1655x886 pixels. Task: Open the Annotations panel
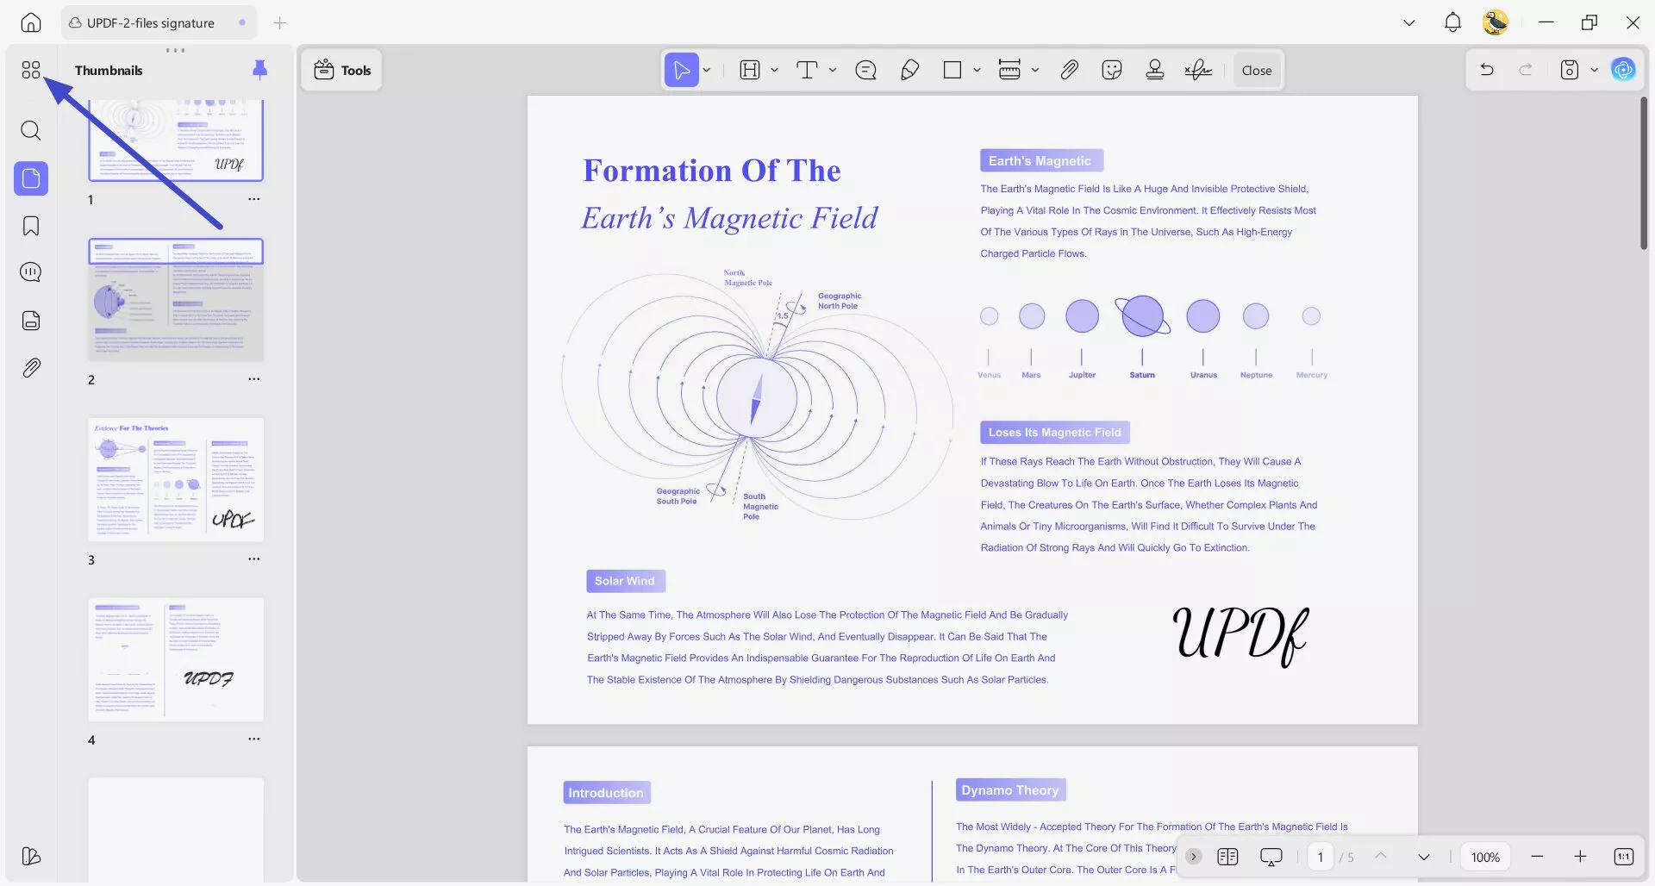point(31,272)
